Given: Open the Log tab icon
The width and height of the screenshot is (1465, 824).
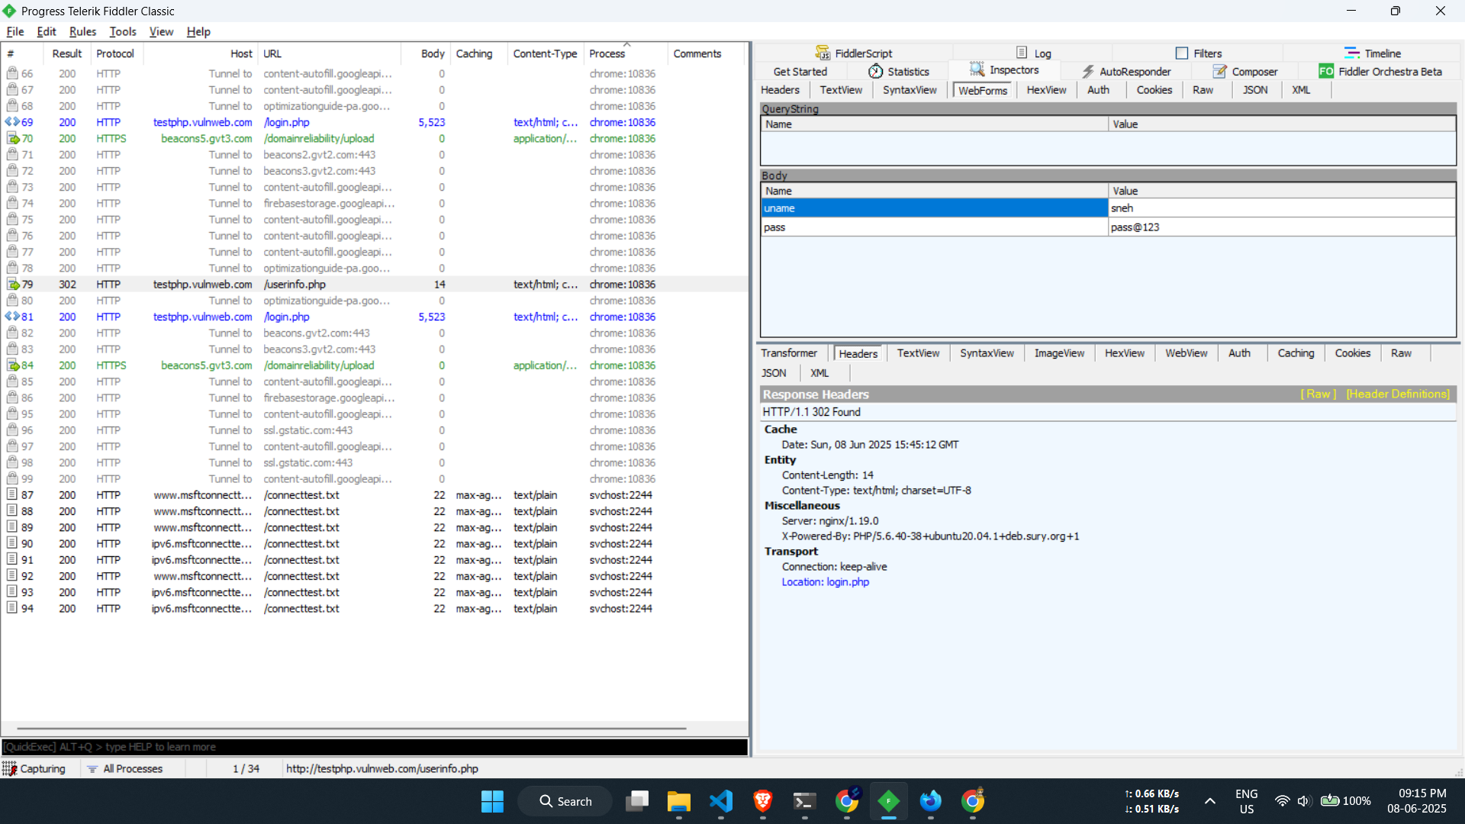Looking at the screenshot, I should (x=1022, y=53).
